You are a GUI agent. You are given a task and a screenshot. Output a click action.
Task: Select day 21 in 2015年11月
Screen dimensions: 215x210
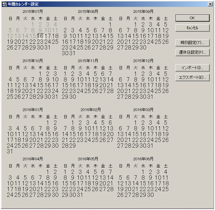(x=110, y=85)
